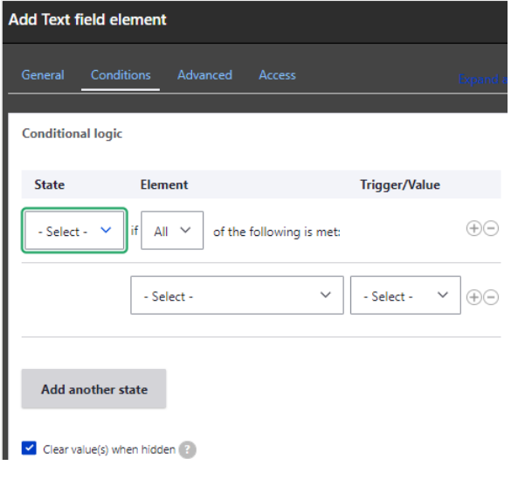The height and width of the screenshot is (500, 525).
Task: Open the Element Select dropdown
Action: pyautogui.click(x=237, y=295)
